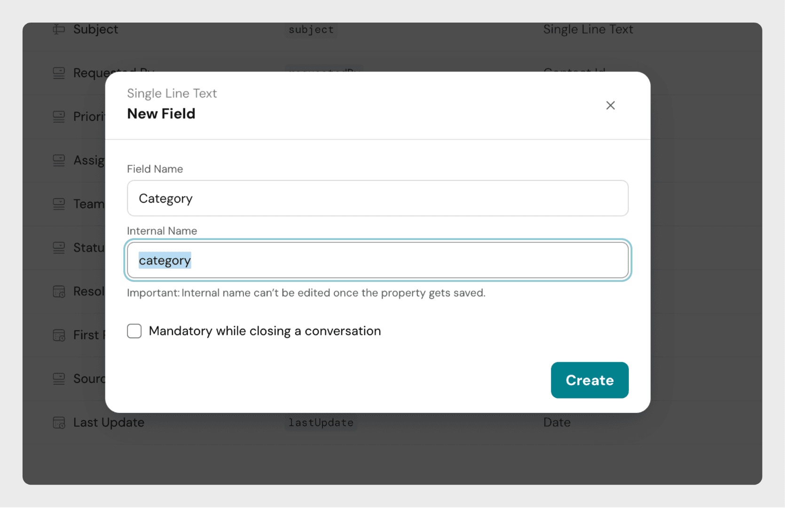The height and width of the screenshot is (508, 785).
Task: Click the Priority row icon
Action: coord(59,117)
